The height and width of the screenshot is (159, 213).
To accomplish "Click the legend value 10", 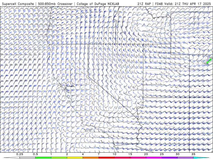I will click(114, 154).
